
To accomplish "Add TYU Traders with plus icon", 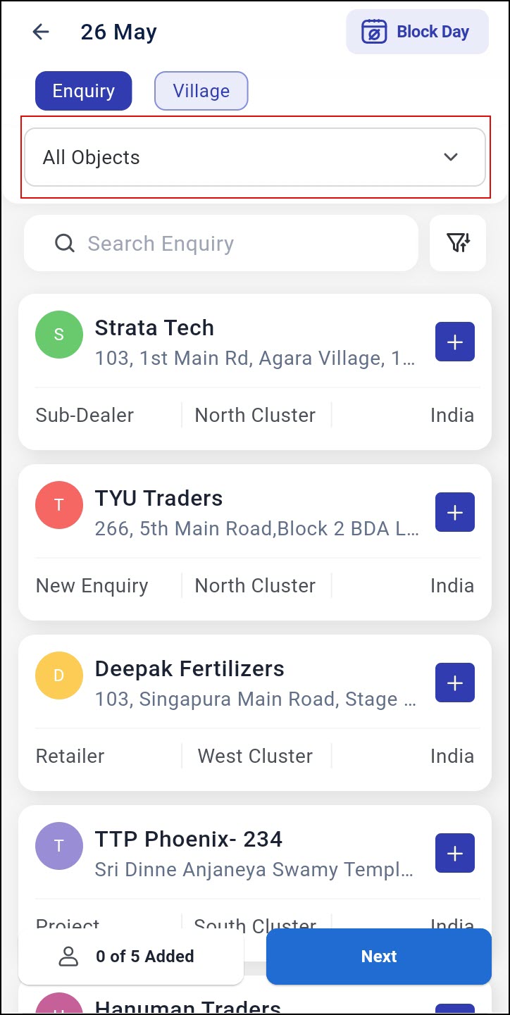I will (x=455, y=513).
